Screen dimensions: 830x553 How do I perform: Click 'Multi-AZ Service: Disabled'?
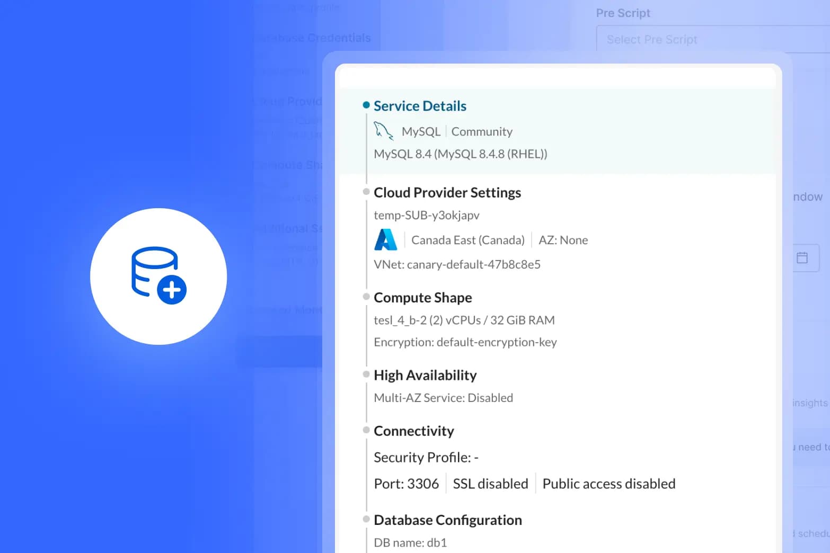[444, 398]
